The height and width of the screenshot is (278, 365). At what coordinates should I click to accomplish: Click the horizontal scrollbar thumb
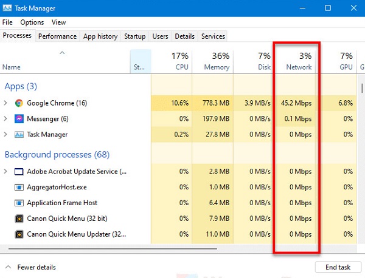tap(113, 249)
